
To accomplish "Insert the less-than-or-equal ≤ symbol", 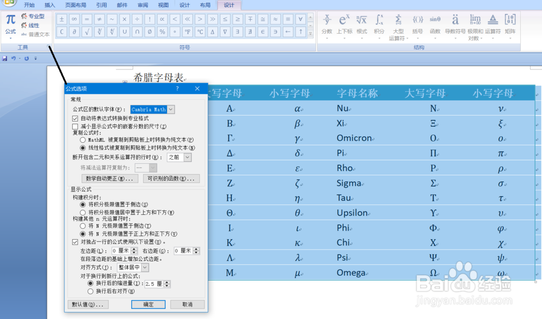I will click(x=225, y=20).
